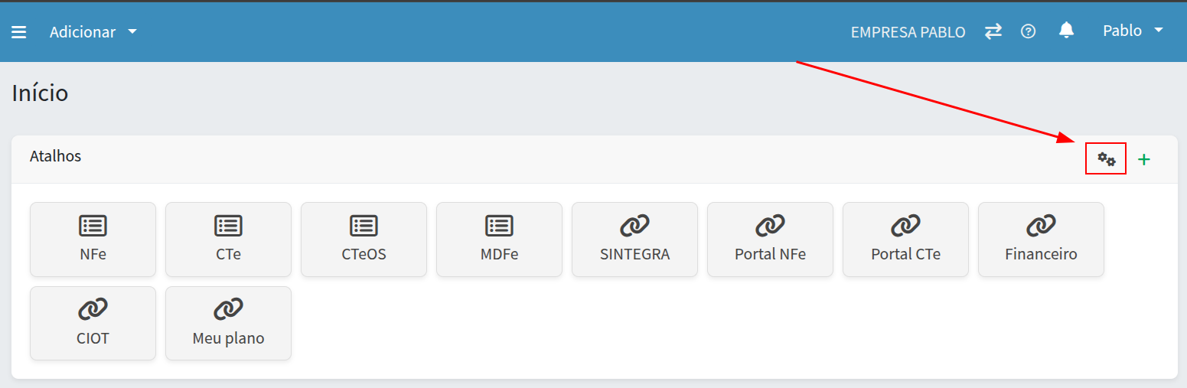The image size is (1187, 388).
Task: Open shortcut settings via the gears icon
Action: coord(1106,159)
